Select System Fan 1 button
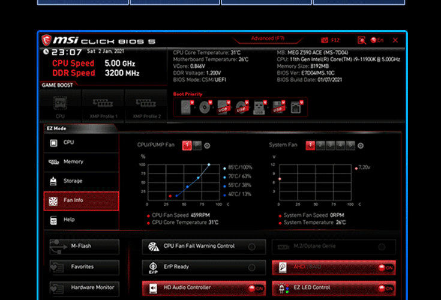The height and width of the screenshot is (300, 441). [x=310, y=145]
